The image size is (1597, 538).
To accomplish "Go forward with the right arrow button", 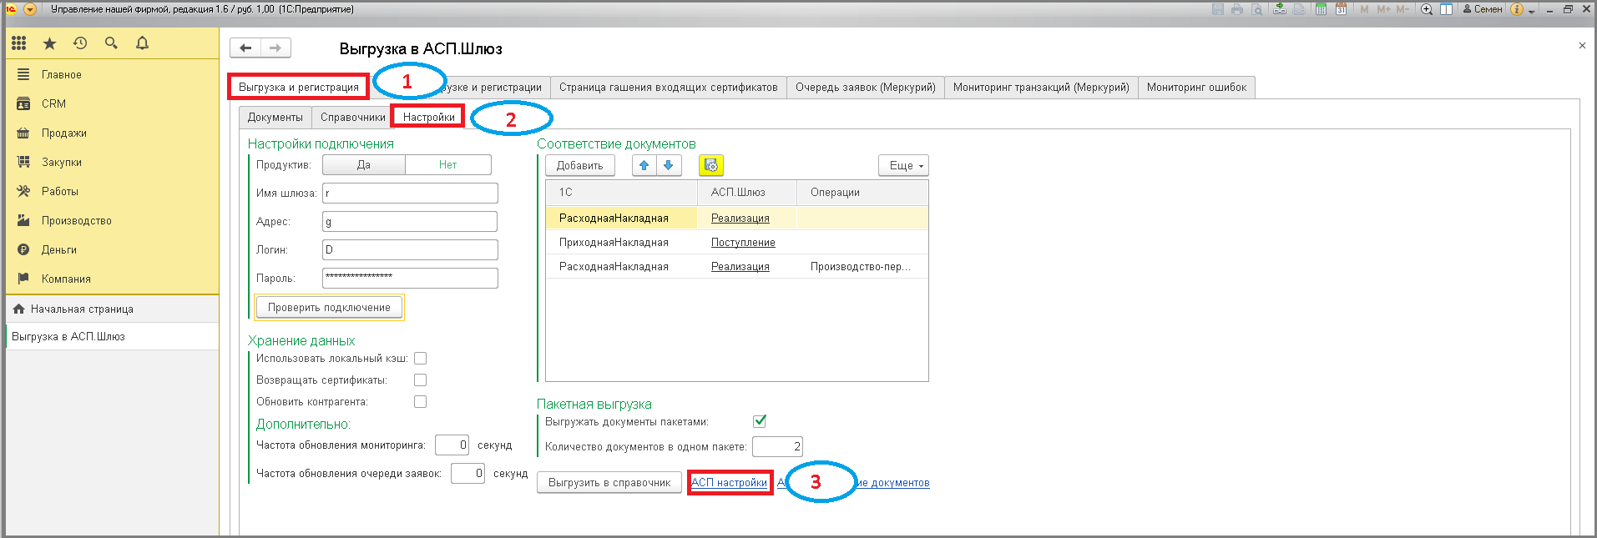I will [x=275, y=48].
